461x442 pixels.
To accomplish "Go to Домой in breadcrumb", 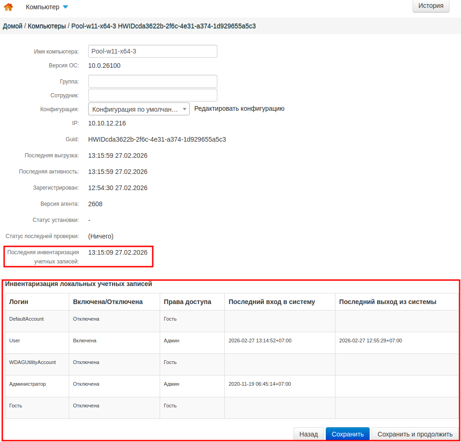I will pyautogui.click(x=12, y=26).
